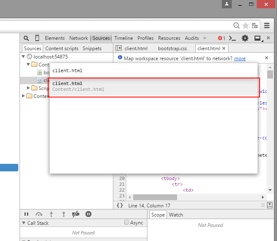Click the CSS file icon in tree
The image size is (277, 241).
(39, 72)
